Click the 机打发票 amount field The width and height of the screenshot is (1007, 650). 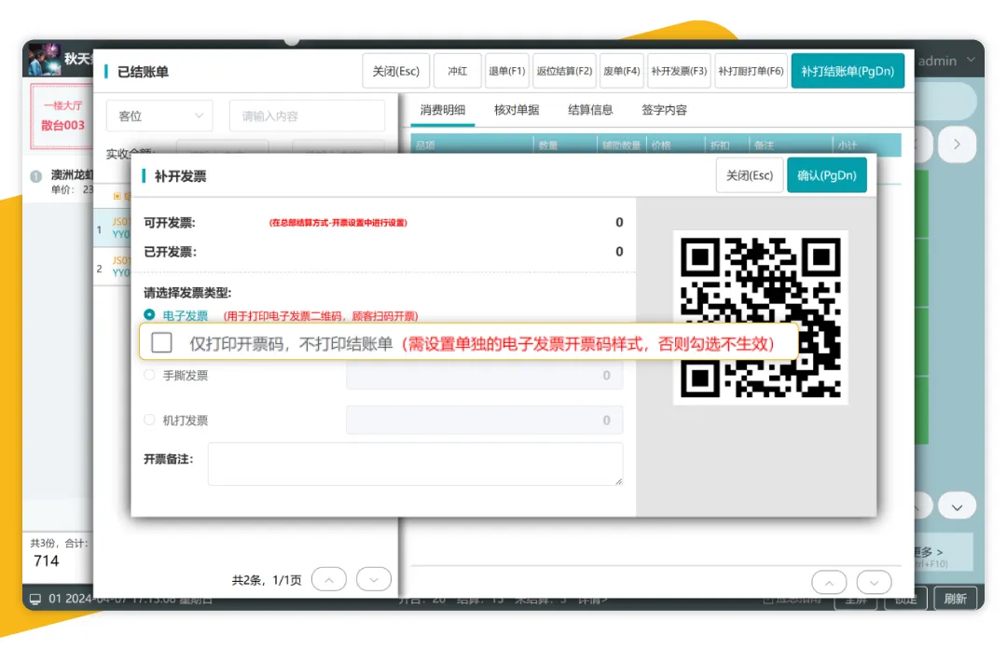pyautogui.click(x=484, y=420)
